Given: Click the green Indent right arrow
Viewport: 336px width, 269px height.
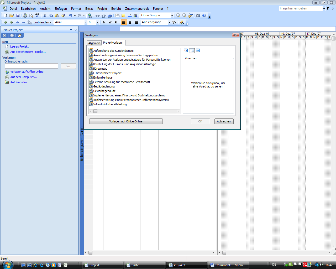Looking at the screenshot, I should click(12, 22).
